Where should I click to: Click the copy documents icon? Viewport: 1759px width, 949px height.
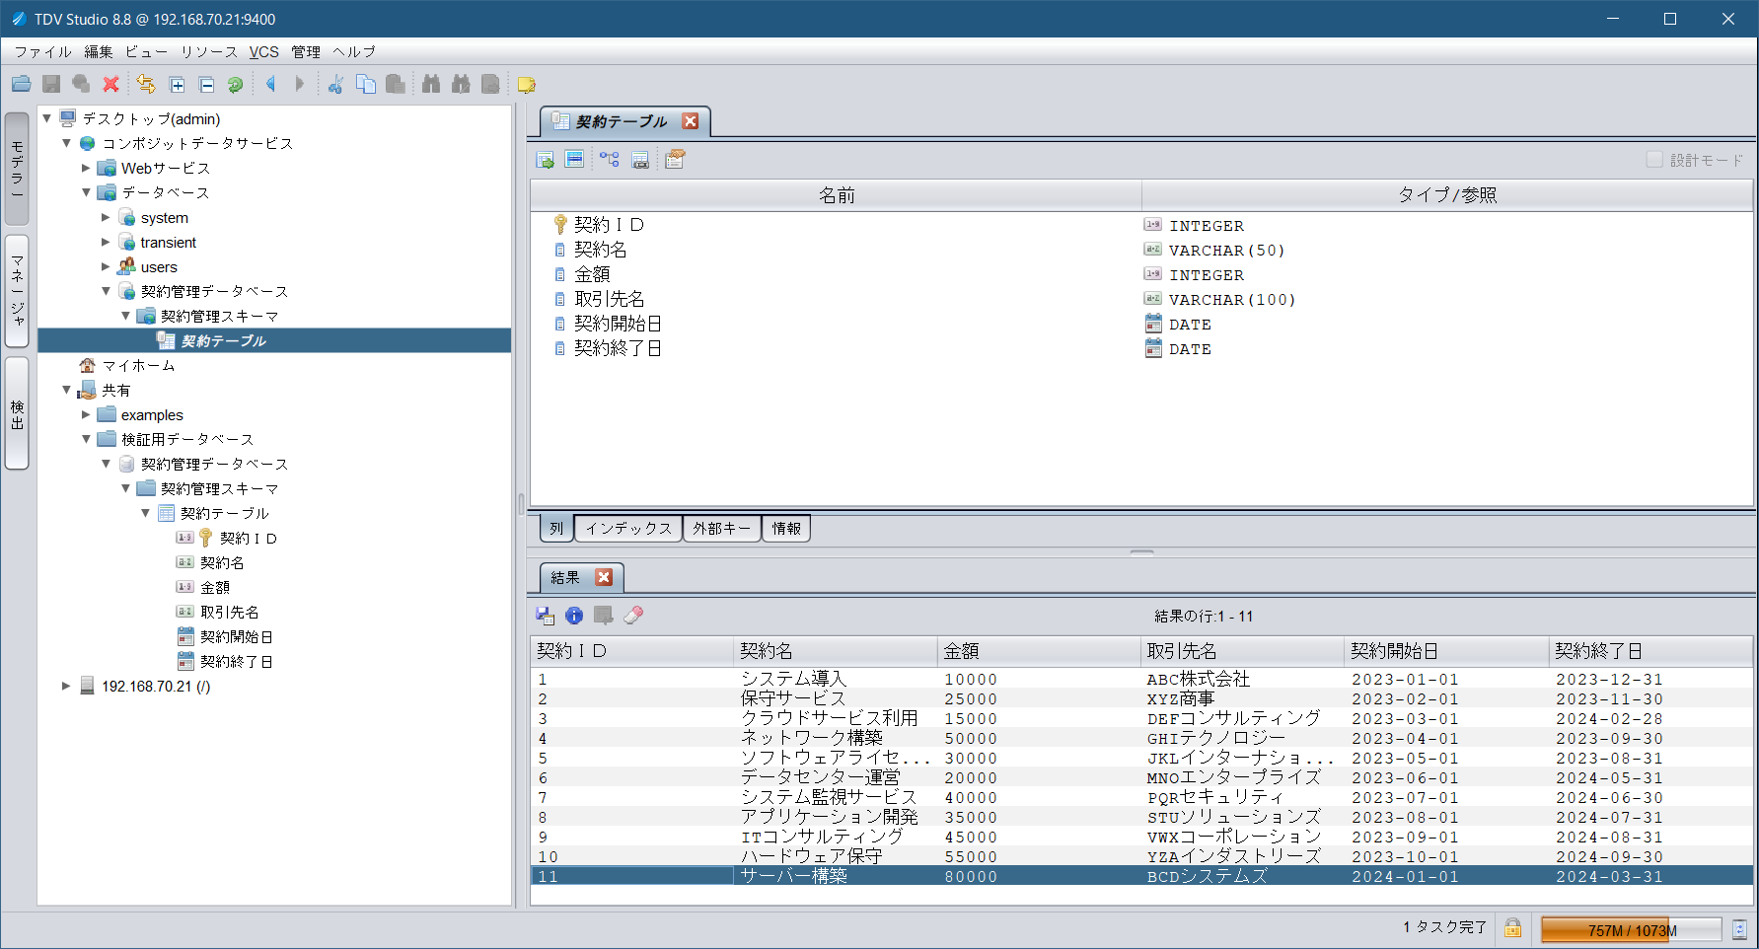click(x=365, y=85)
